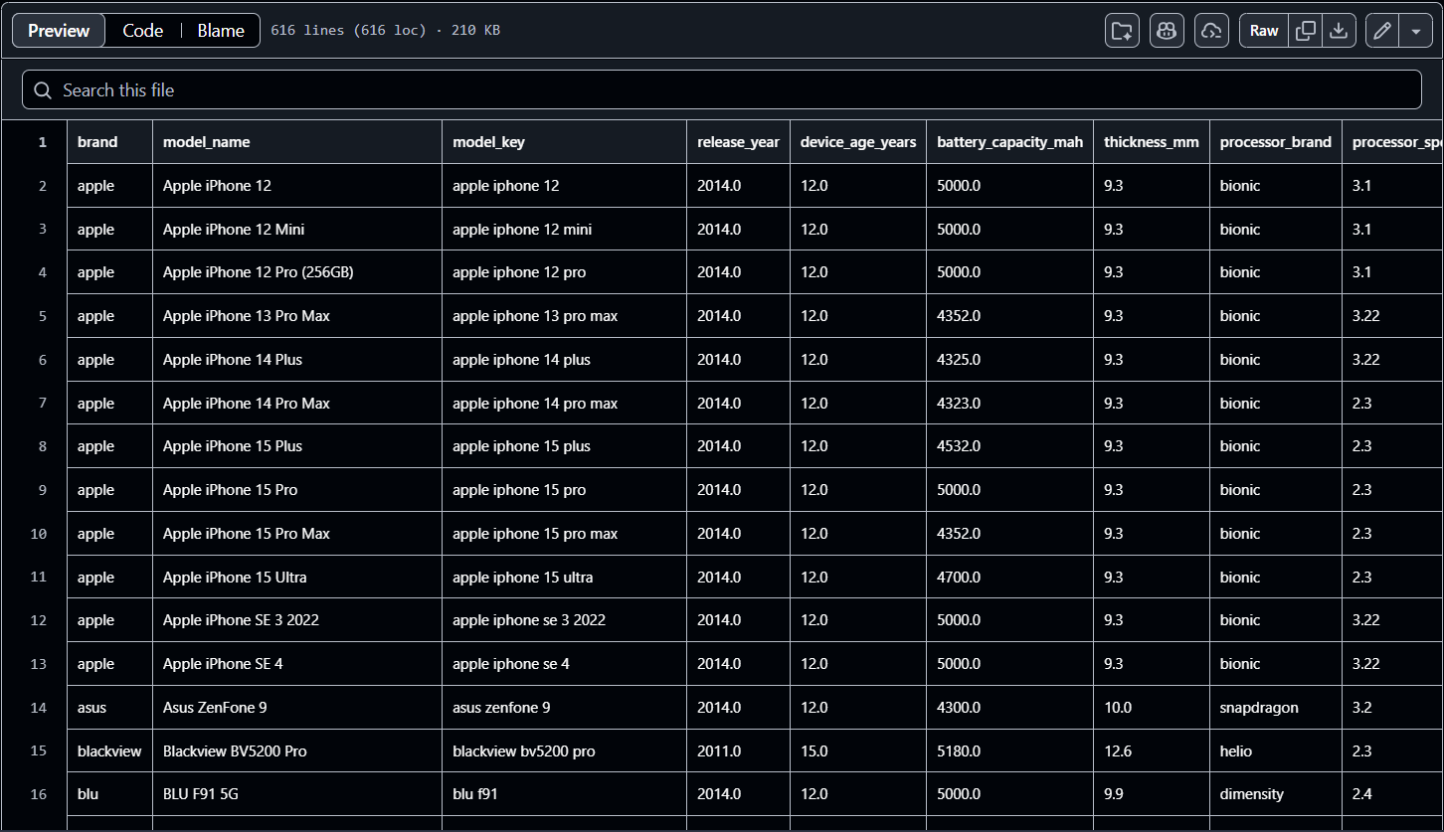Viewport: 1444px width, 832px height.
Task: Click the 616 lines file info text
Action: (386, 31)
